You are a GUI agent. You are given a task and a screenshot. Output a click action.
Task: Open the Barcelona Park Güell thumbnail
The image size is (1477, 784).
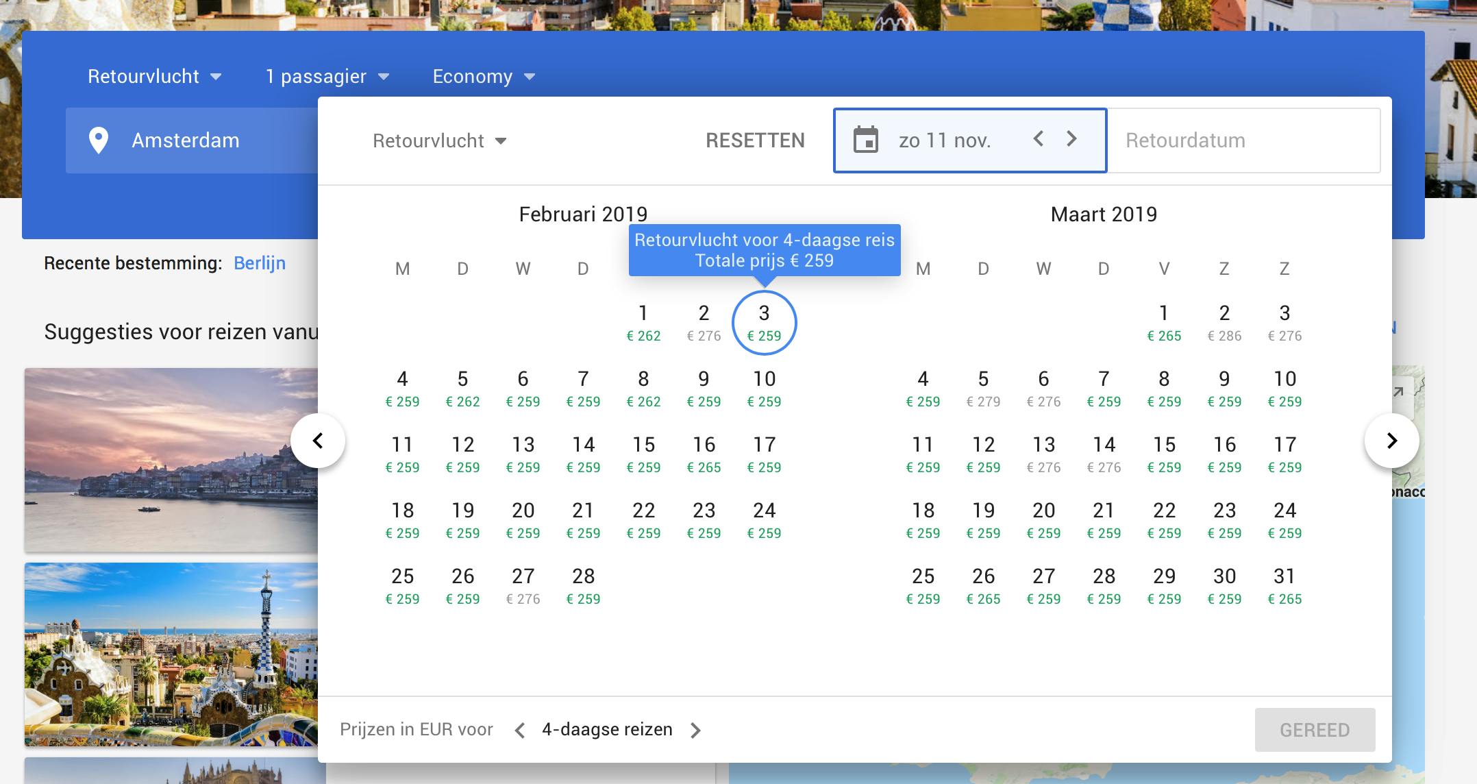[x=171, y=654]
